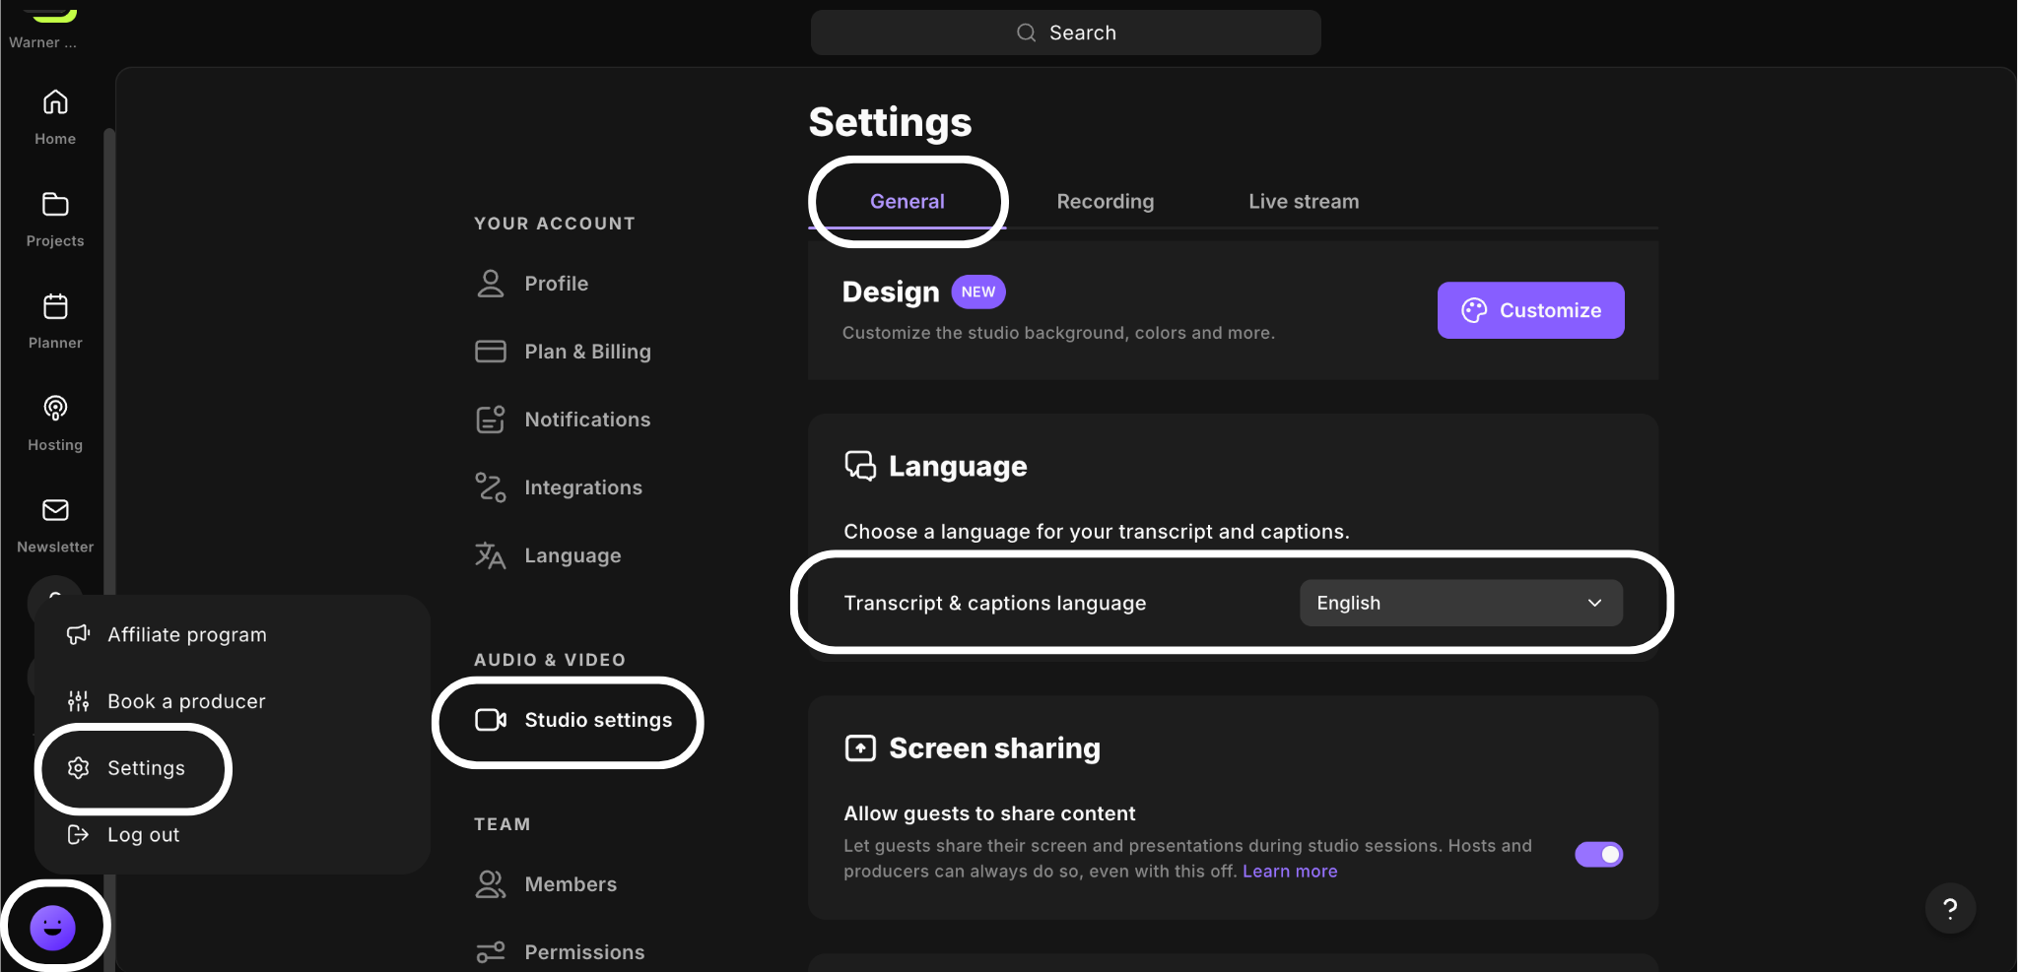The image size is (2018, 972).
Task: Open the English language dropdown
Action: (1461, 603)
